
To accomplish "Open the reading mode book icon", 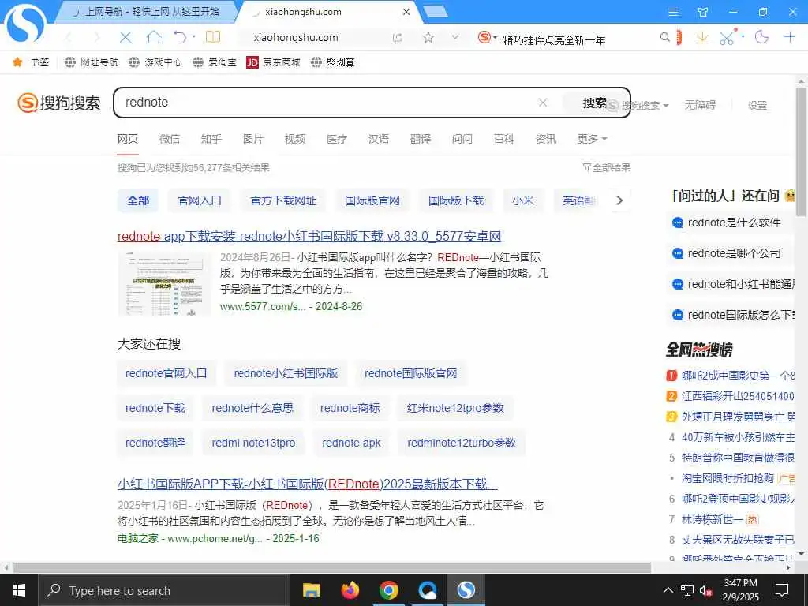I will click(213, 37).
